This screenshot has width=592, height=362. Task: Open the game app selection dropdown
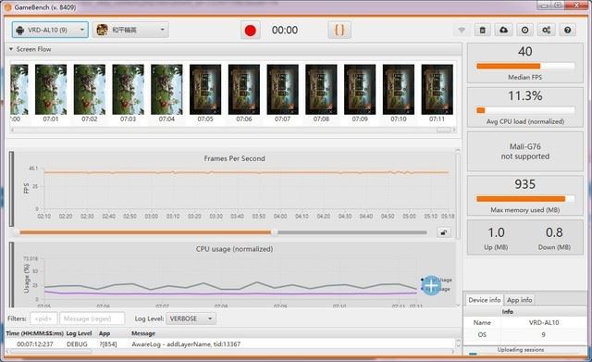click(130, 30)
